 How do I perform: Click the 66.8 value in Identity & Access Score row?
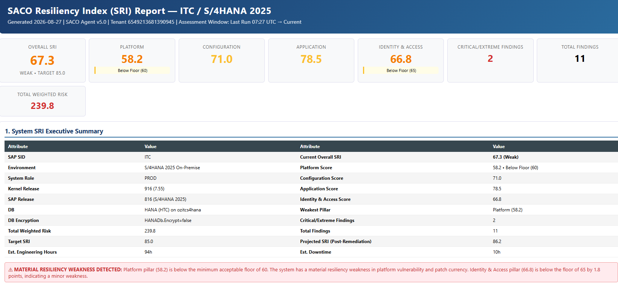coord(497,199)
